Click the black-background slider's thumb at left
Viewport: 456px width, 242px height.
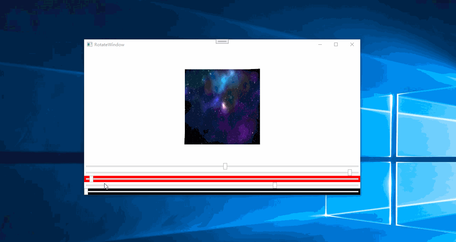point(86,192)
